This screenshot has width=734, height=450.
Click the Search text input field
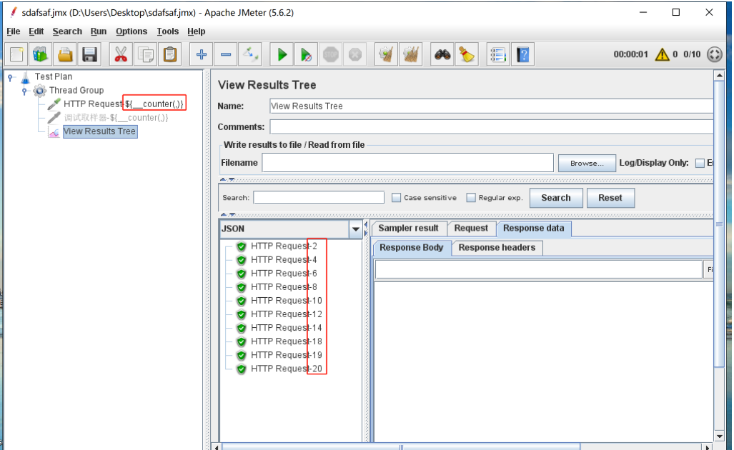(x=319, y=197)
